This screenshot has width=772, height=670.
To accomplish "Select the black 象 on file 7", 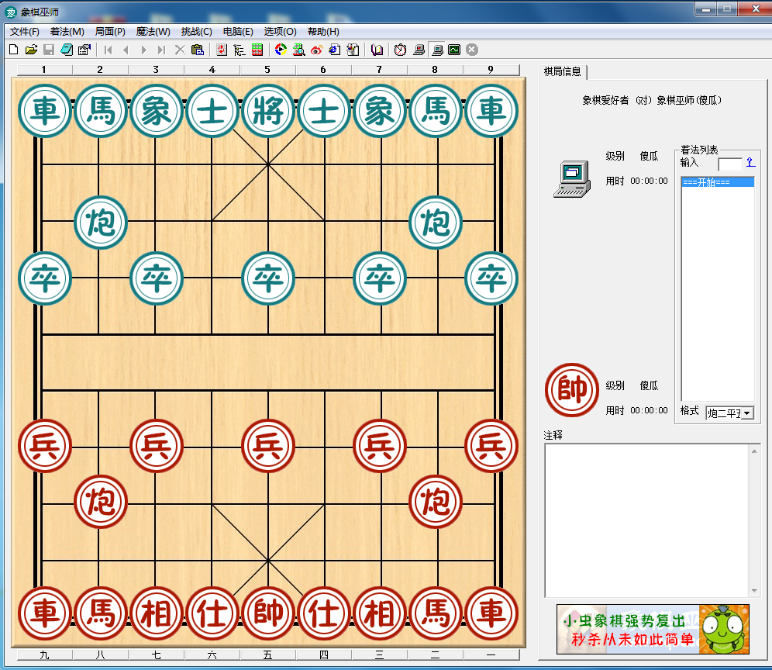I will [380, 111].
